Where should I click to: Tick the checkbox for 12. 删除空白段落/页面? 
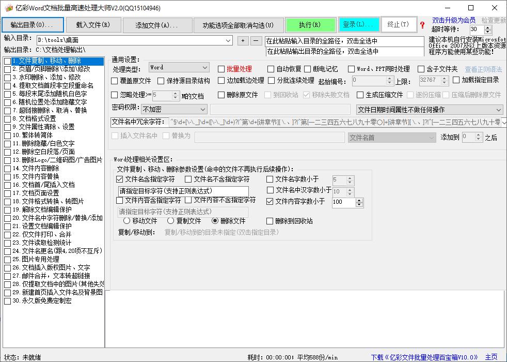(x=7, y=152)
